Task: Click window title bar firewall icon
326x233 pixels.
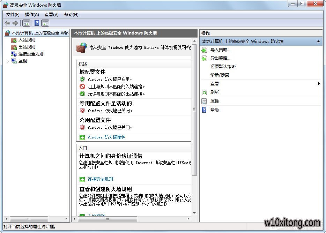Action: [x=6, y=5]
